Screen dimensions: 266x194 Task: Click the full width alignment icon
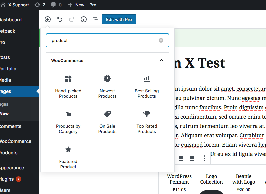click(x=192, y=158)
